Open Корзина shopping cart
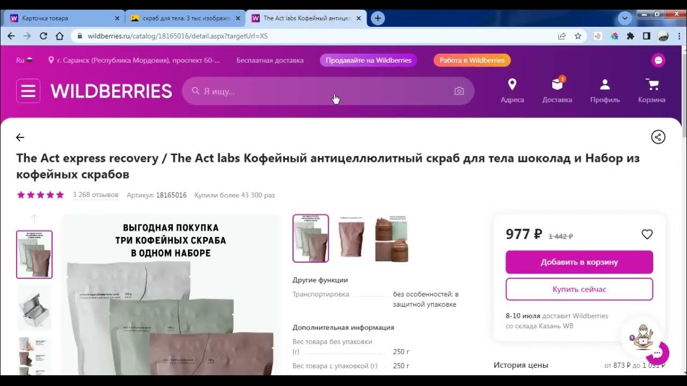The width and height of the screenshot is (687, 386). 652,91
